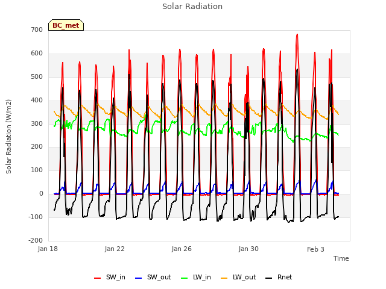Click the Feb 3 x-axis tick label
386x289 pixels.
pyautogui.click(x=315, y=249)
